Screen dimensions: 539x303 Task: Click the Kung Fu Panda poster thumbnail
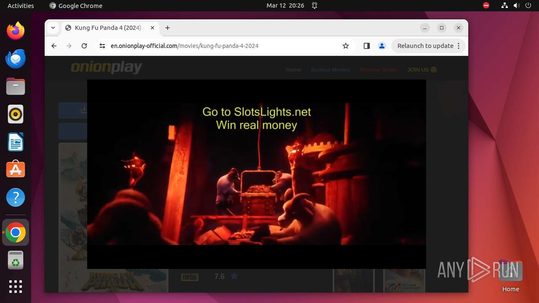point(113,217)
